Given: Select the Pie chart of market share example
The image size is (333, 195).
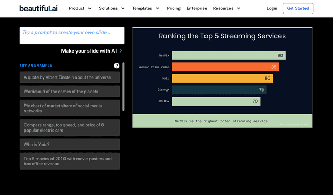Looking at the screenshot, I should click(70, 108).
